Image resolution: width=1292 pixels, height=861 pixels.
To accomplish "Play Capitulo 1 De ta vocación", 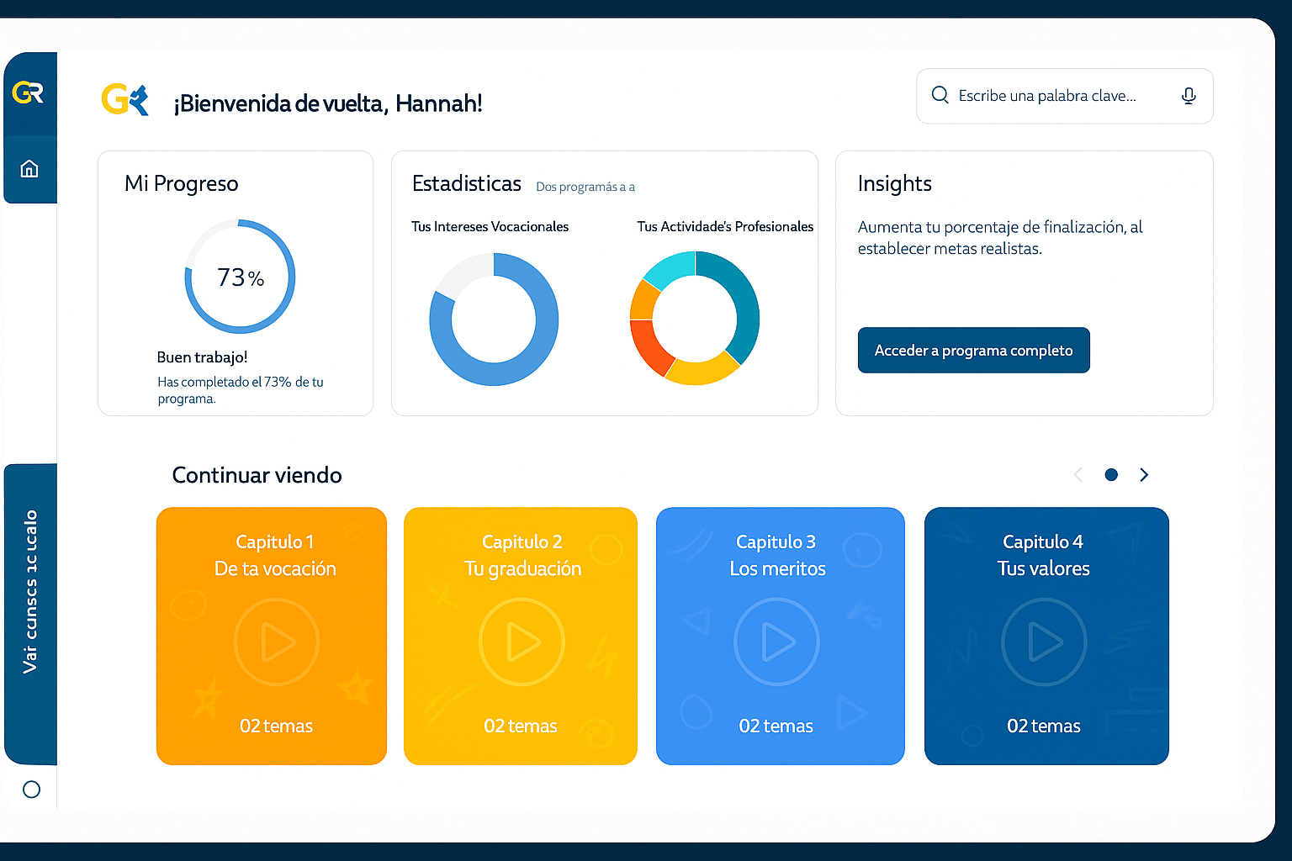I will (x=277, y=642).
